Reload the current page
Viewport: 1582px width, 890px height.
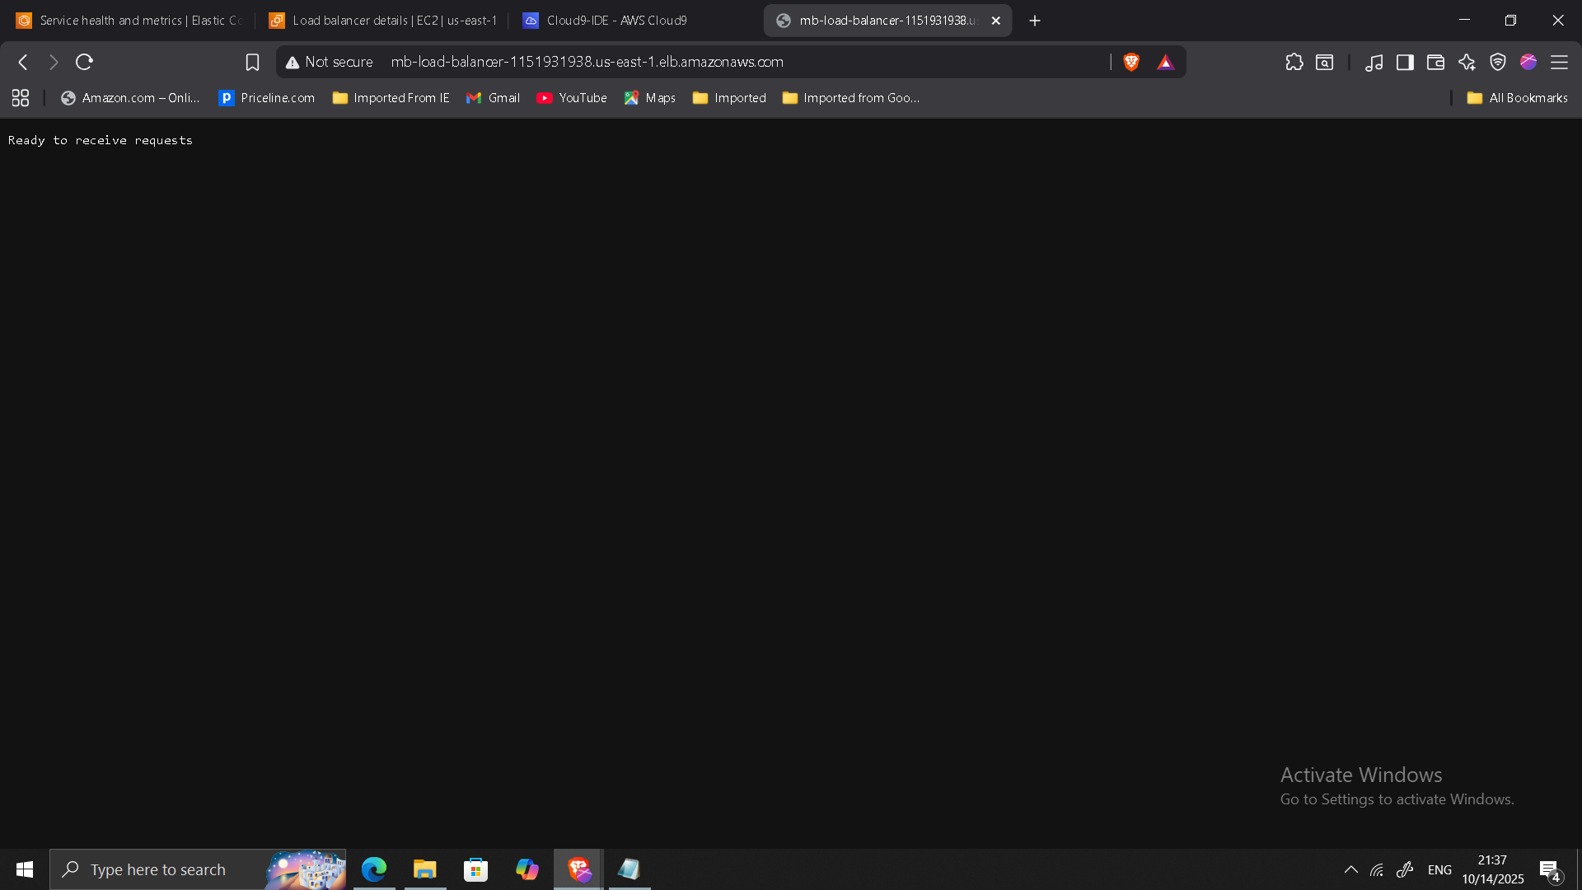point(84,62)
